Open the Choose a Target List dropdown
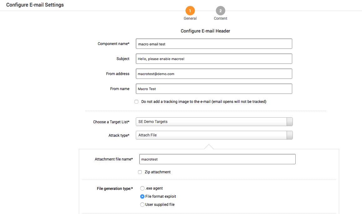 [x=211, y=122]
